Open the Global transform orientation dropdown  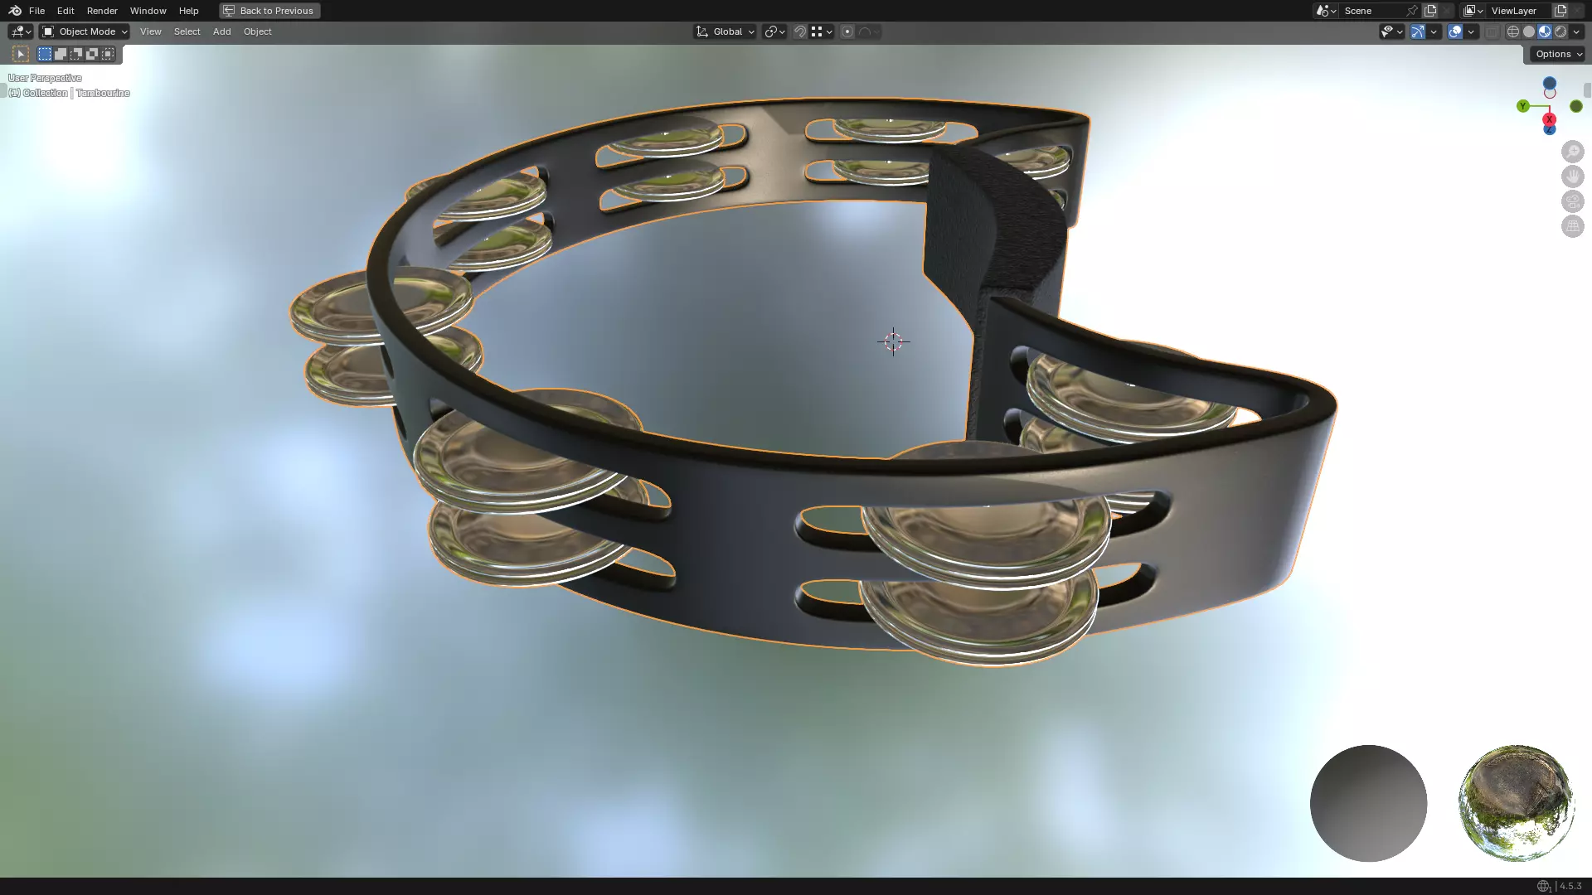(x=726, y=31)
